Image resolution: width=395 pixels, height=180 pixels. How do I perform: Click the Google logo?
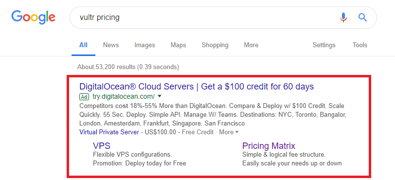point(33,18)
